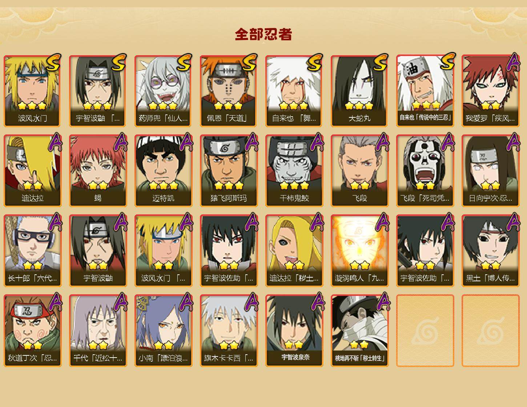Viewport: 527px width, 407px height.
Task: Select the 桃地再不斩「秽土转生」 card
Action: pyautogui.click(x=360, y=331)
